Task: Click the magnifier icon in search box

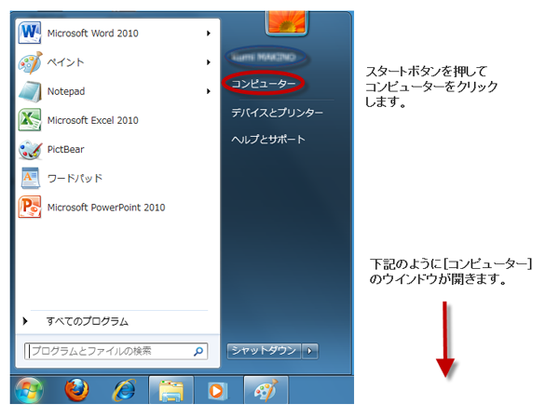Action: (x=198, y=352)
